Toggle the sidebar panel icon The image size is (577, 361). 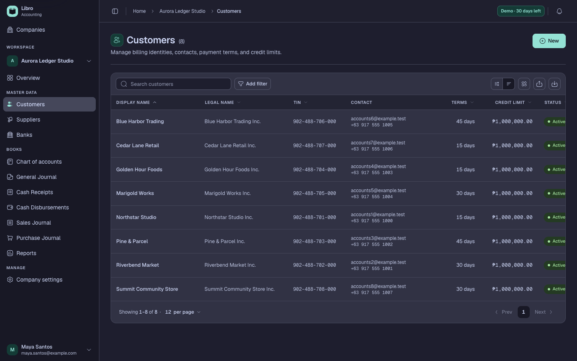click(115, 11)
